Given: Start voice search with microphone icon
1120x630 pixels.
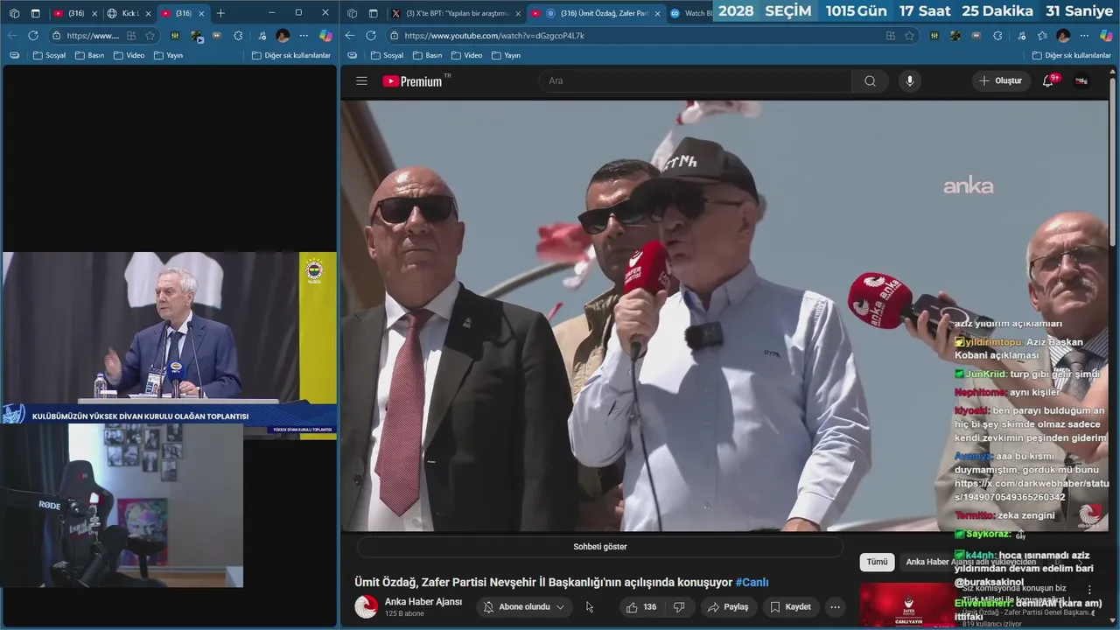Looking at the screenshot, I should tap(910, 80).
